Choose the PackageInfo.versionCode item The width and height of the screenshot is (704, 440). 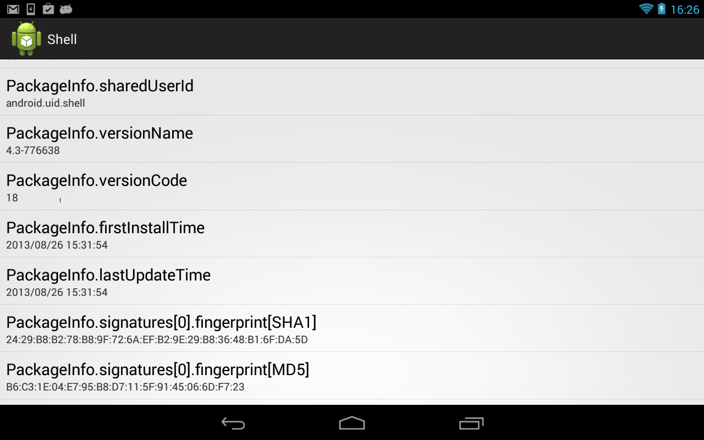tap(352, 186)
